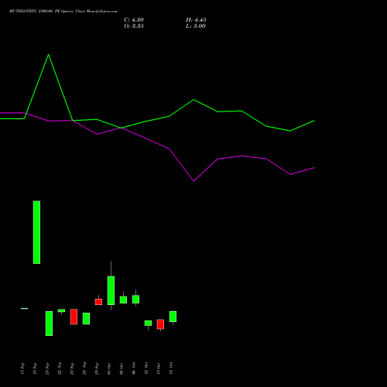Select the low value "L: 3.00"
This screenshot has height=387, width=387.
pos(196,26)
